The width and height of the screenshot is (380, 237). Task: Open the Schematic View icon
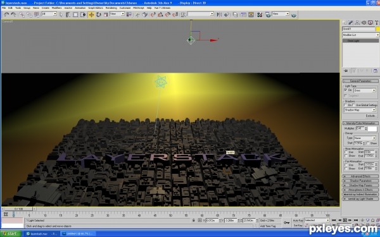[x=251, y=15]
